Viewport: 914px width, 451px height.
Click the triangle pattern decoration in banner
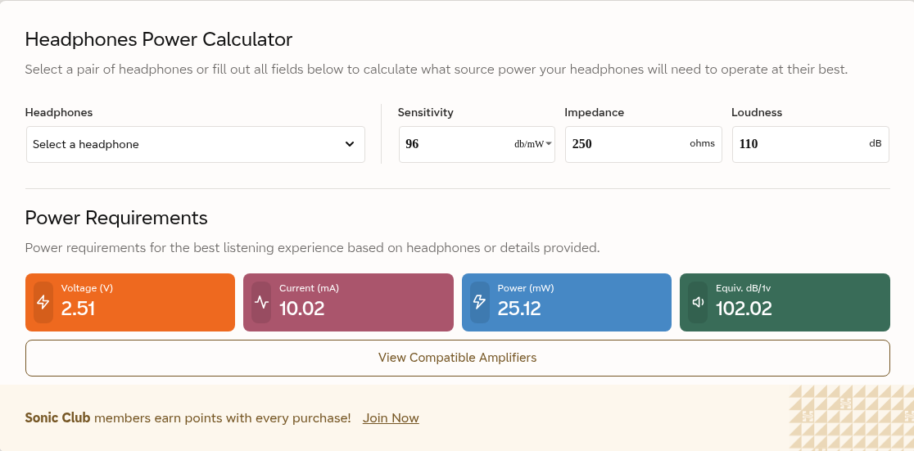tap(852, 417)
